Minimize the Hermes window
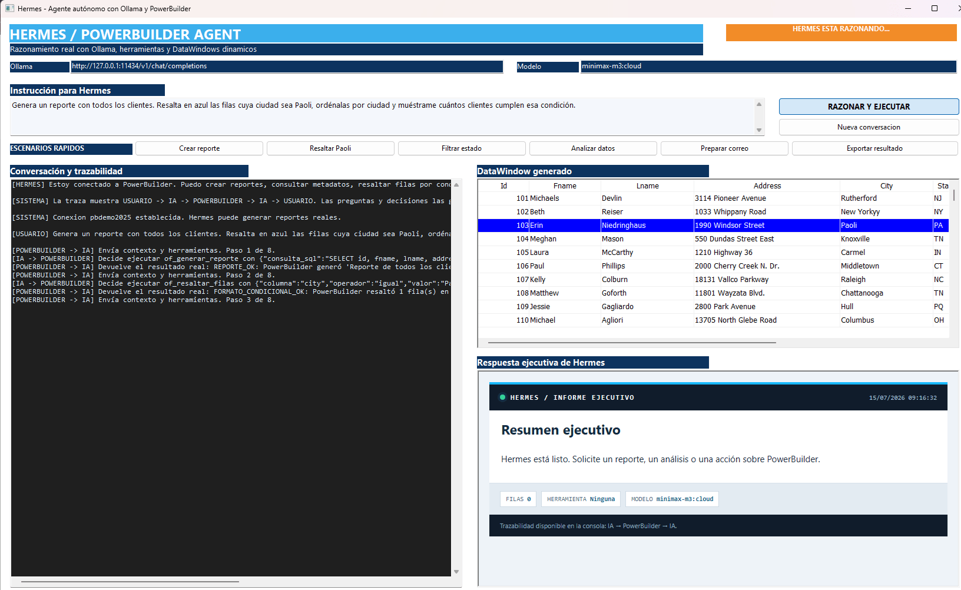Viewport: 961px width, 590px height. tap(907, 8)
